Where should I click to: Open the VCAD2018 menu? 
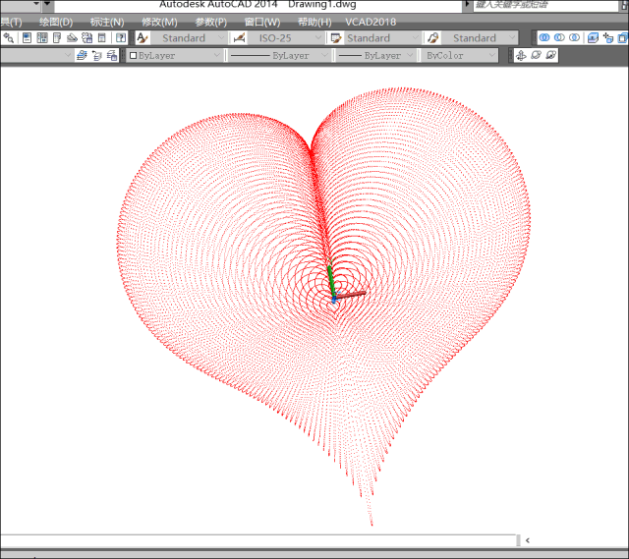pyautogui.click(x=369, y=22)
